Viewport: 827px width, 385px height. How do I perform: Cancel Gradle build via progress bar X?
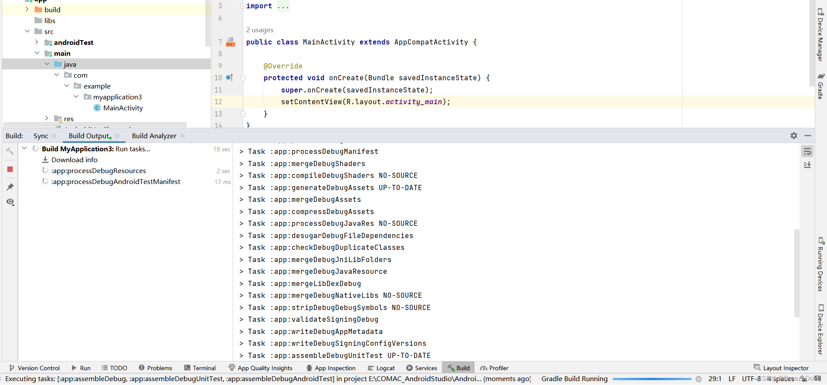tap(698, 379)
